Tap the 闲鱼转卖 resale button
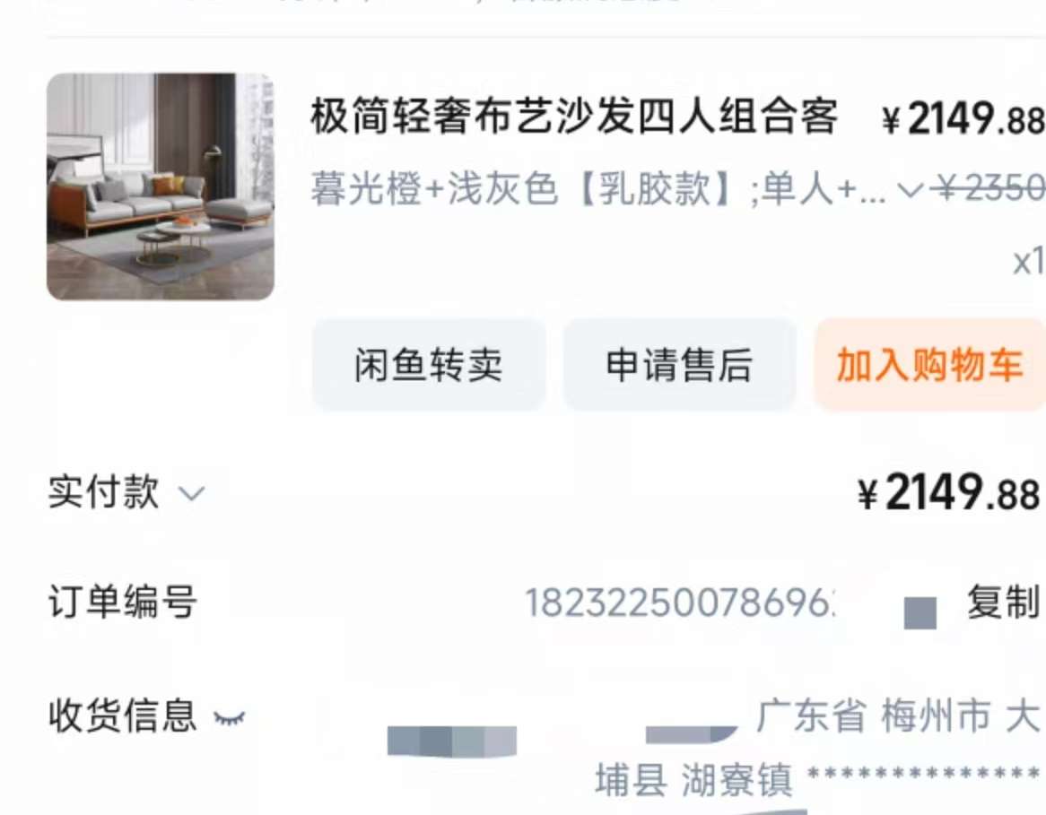Image resolution: width=1046 pixels, height=815 pixels. pos(428,365)
